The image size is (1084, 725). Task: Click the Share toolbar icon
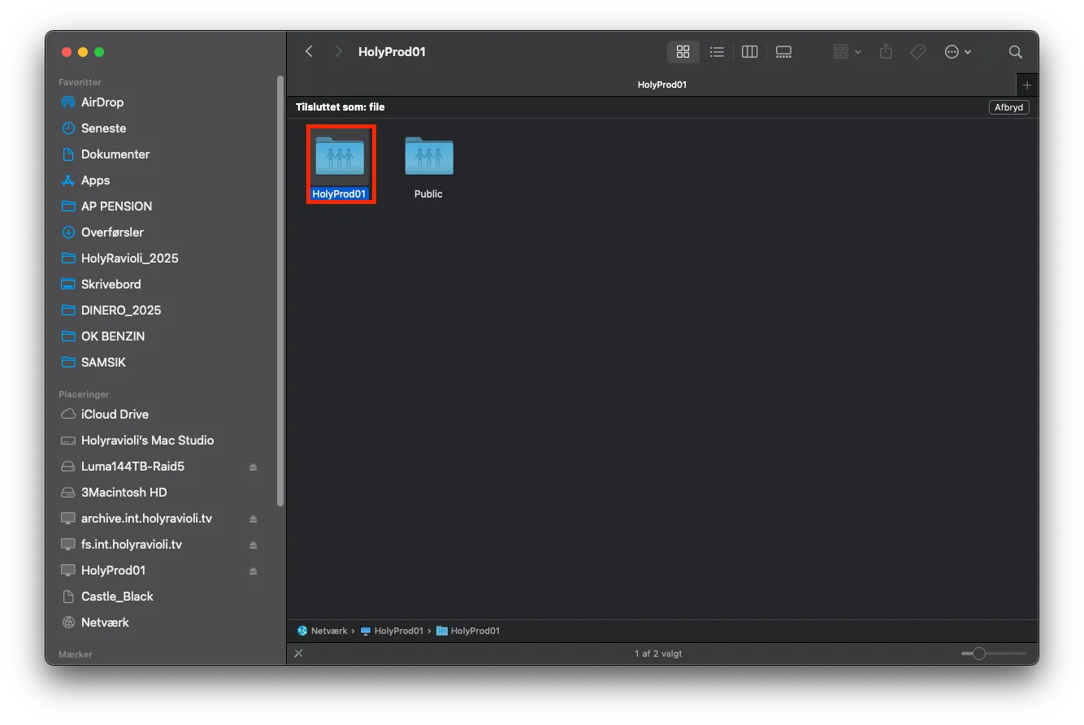tap(886, 52)
